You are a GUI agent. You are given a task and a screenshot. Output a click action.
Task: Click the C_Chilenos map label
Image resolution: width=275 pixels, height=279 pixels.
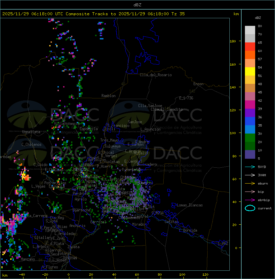[x=31, y=144]
